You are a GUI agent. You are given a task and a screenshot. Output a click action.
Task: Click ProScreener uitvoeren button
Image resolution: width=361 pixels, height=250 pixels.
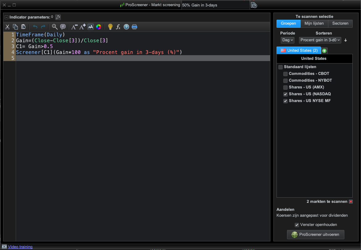(315, 235)
